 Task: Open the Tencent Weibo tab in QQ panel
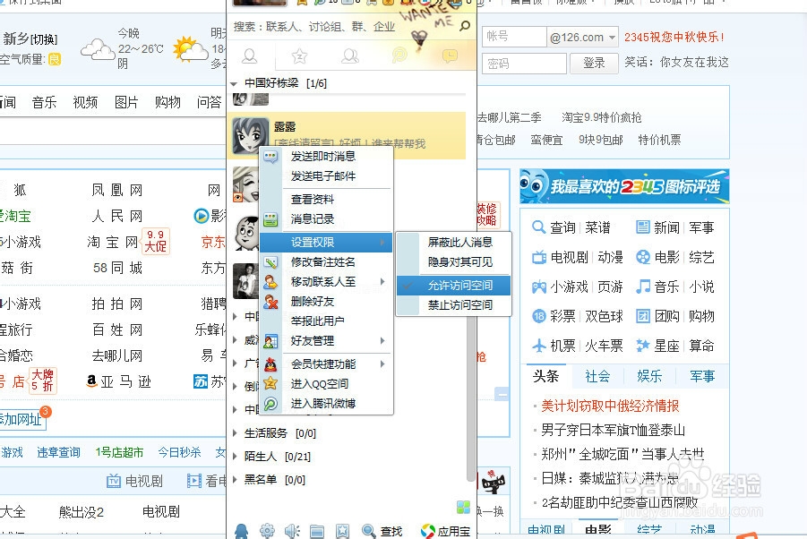[x=399, y=56]
